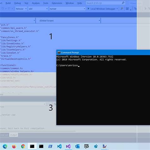
Task: Switch to Visual Studio via the purple taskbar icon
Action: click(68, 146)
